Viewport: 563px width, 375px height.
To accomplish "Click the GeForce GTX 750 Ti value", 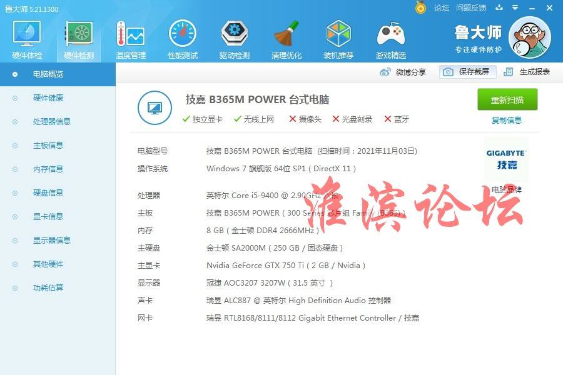I will pyautogui.click(x=286, y=266).
